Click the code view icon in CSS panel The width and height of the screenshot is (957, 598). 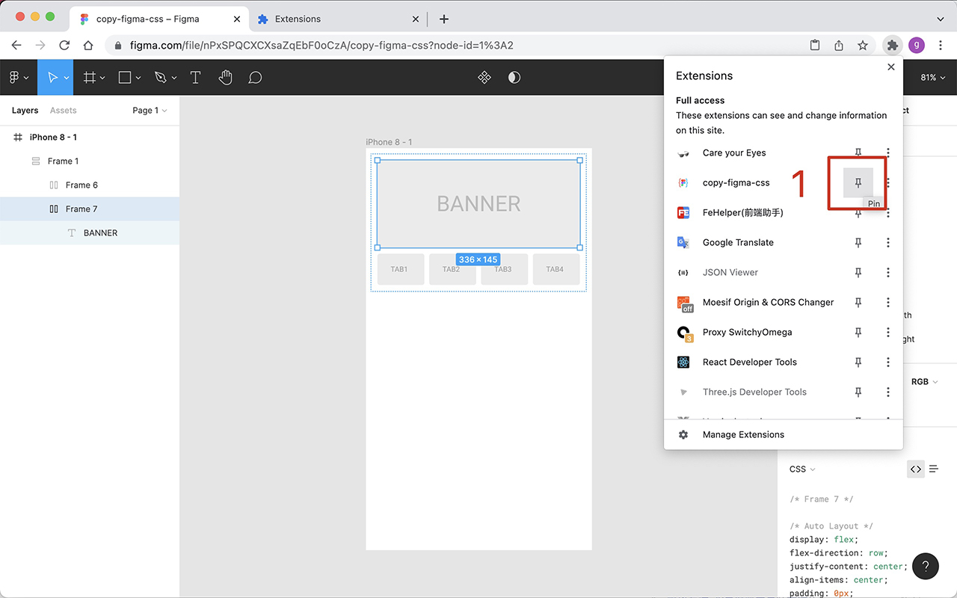(916, 469)
